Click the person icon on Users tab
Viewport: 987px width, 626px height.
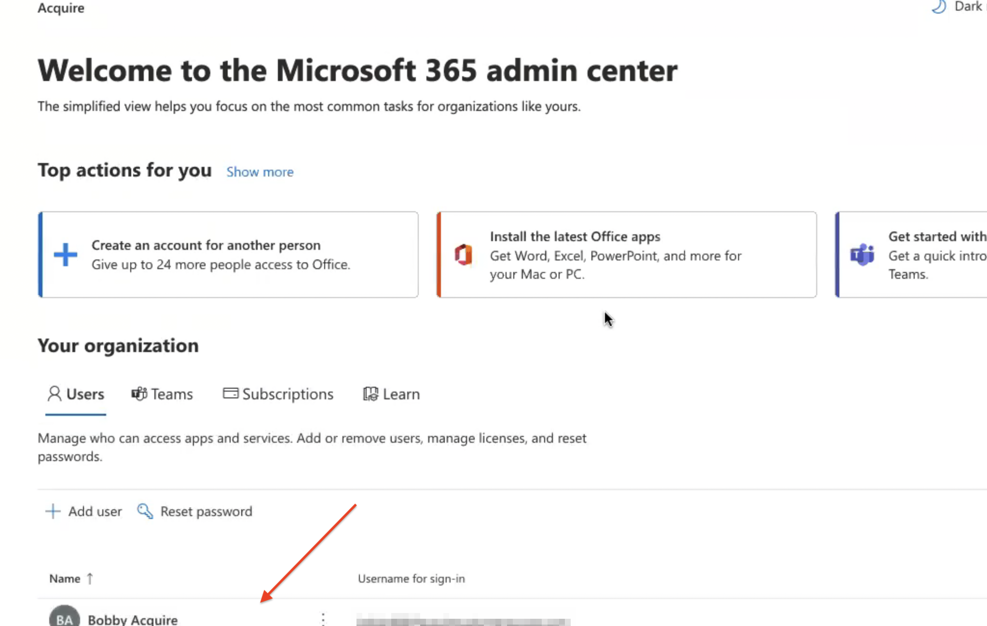click(x=55, y=394)
